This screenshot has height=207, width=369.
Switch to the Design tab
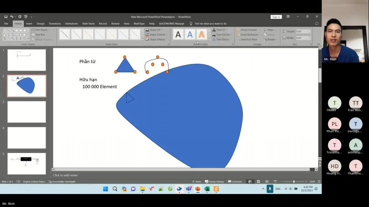40,24
